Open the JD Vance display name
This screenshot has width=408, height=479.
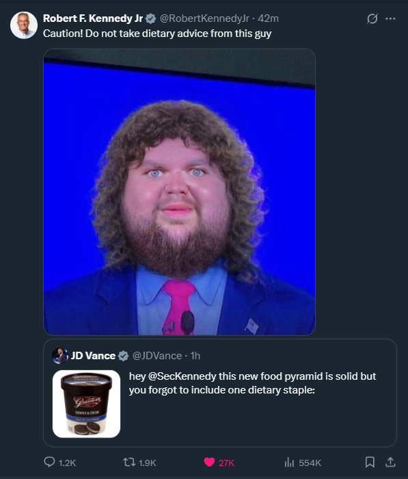93,356
